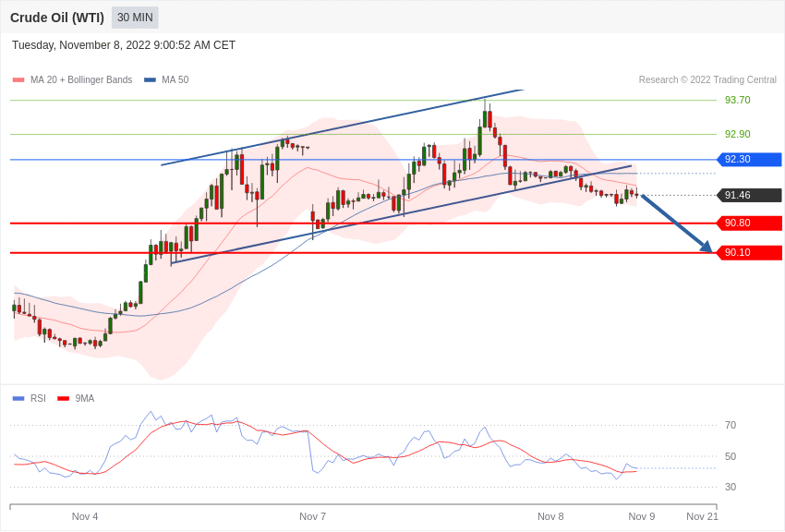Select the RSI legend marker
The width and height of the screenshot is (785, 532).
(x=16, y=397)
